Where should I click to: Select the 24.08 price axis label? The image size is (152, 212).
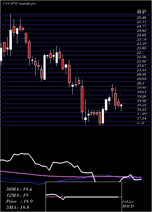pyautogui.click(x=142, y=35)
